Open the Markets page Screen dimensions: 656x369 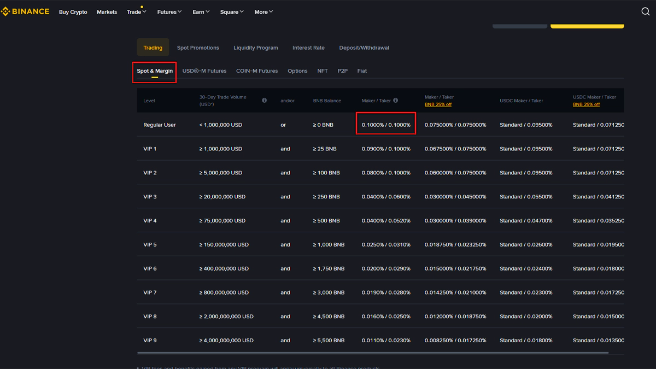[x=107, y=12]
